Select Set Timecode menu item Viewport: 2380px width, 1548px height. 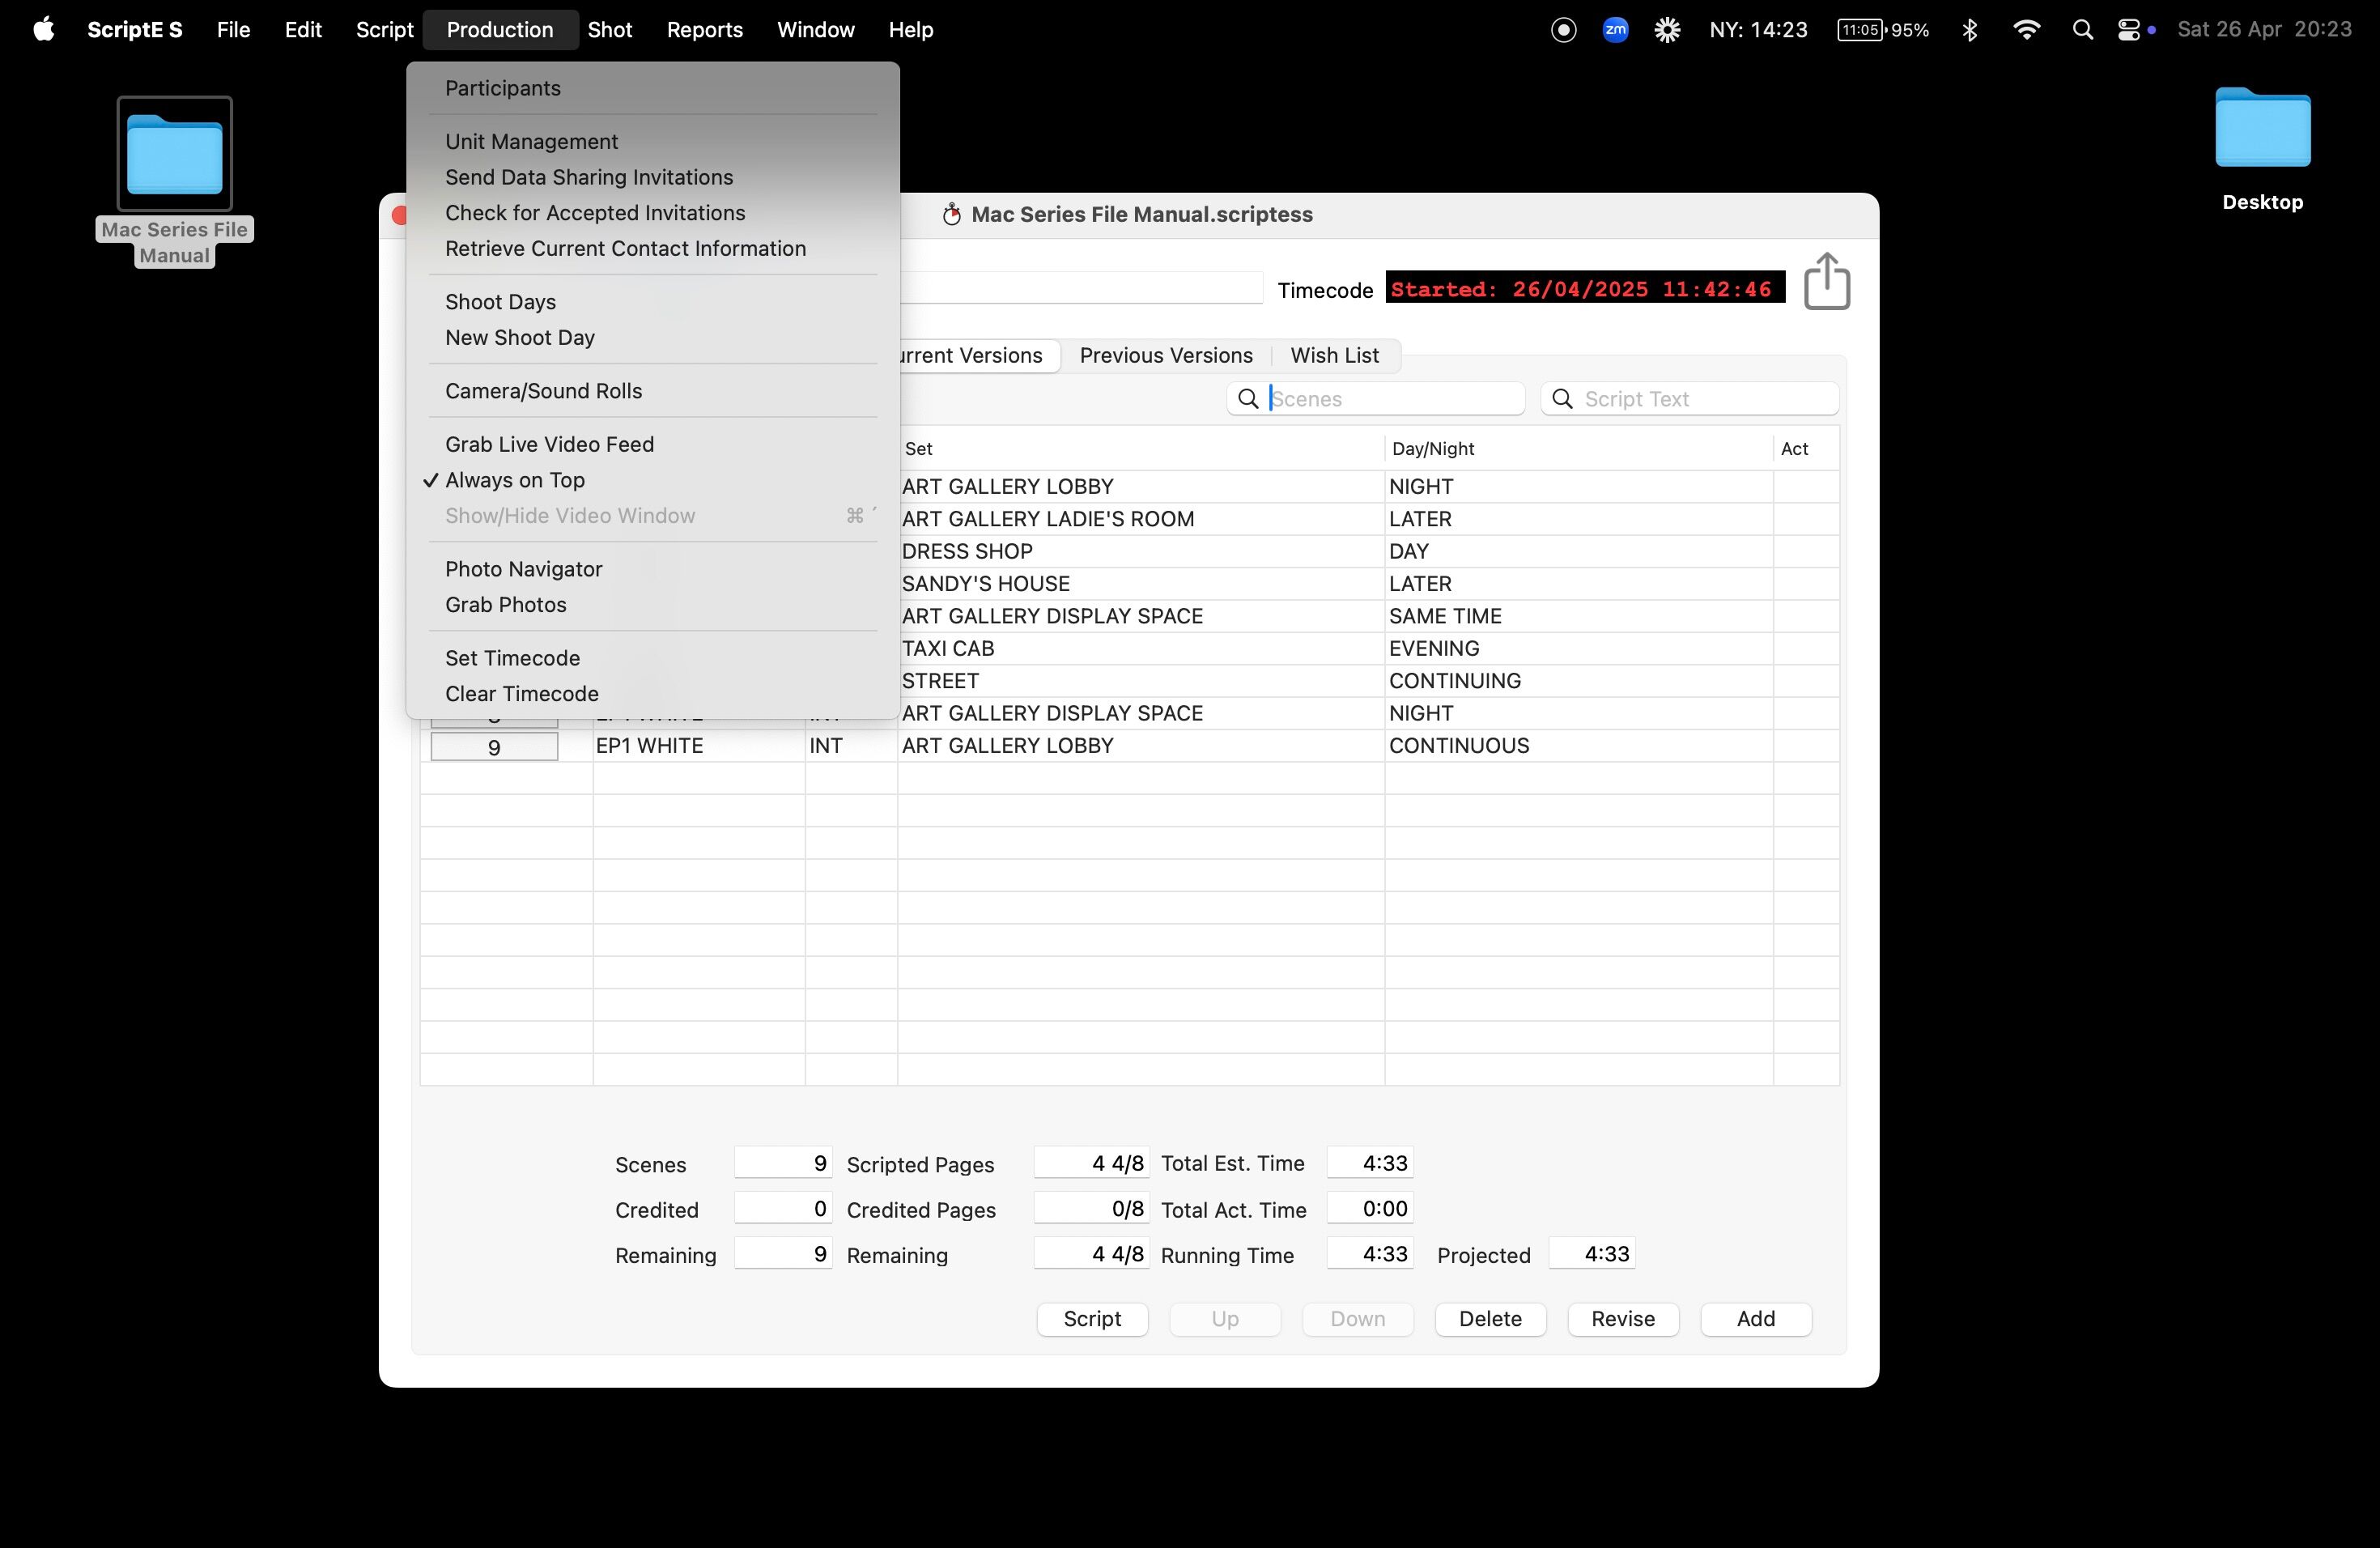click(x=512, y=658)
